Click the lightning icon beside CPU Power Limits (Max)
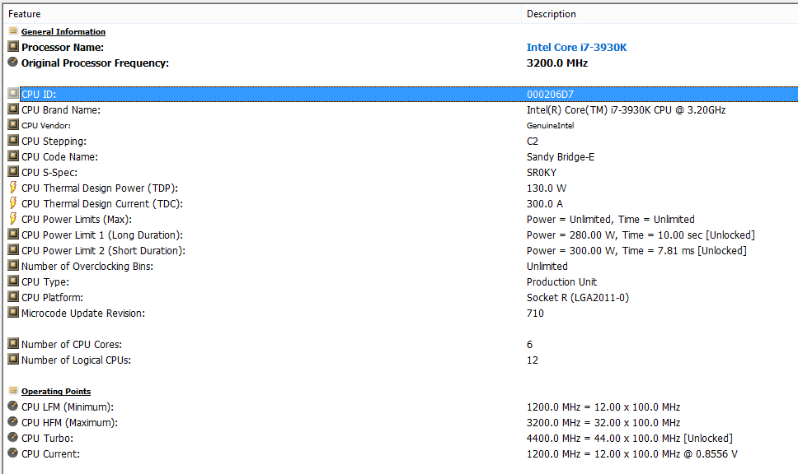This screenshot has width=798, height=474. point(13,219)
